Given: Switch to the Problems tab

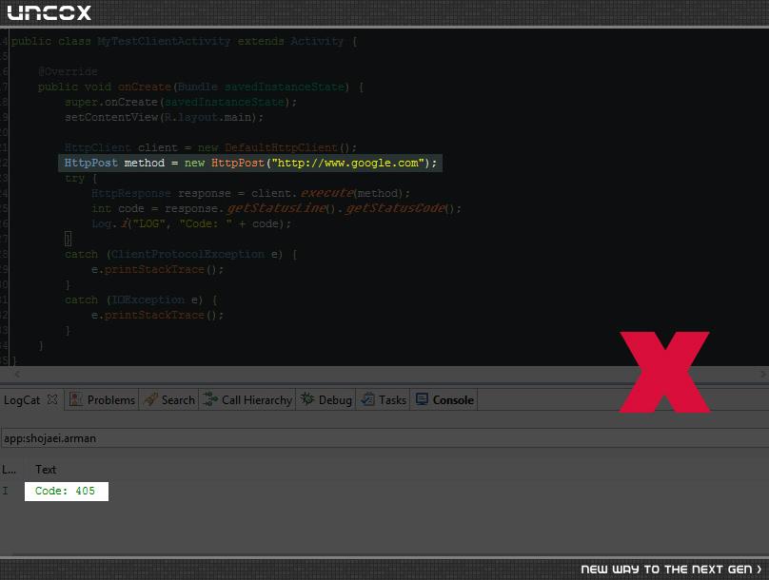Looking at the screenshot, I should tap(102, 400).
